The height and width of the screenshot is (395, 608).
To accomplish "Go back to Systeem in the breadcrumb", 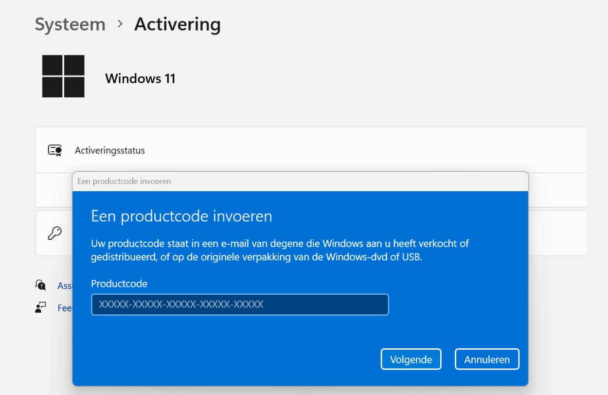I will coord(70,24).
